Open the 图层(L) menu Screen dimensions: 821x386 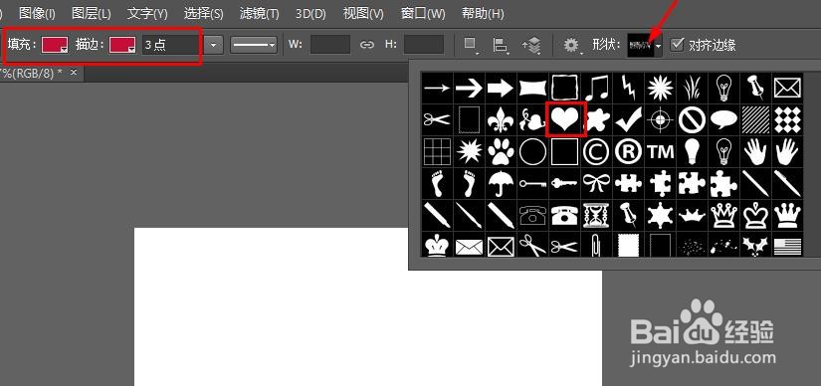click(x=92, y=13)
